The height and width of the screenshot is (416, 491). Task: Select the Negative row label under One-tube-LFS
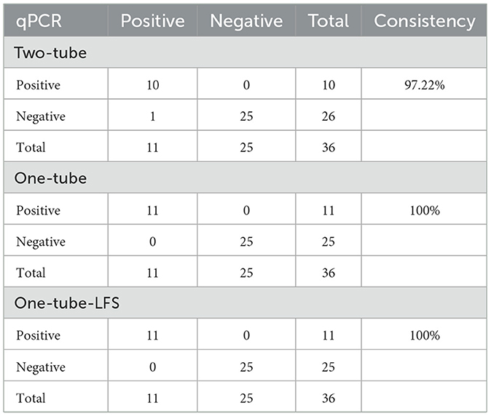[x=40, y=367]
